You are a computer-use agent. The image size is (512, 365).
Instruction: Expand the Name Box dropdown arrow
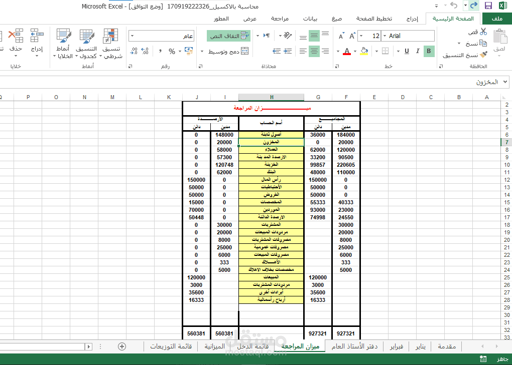(x=505, y=82)
